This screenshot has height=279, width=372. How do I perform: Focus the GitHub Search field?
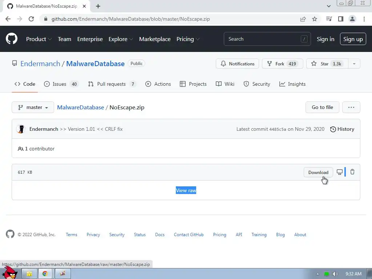click(x=267, y=39)
